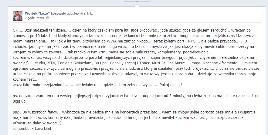This screenshot has height=135, width=268.
Task: Click the word "link." in the post header
Action: [x=90, y=13]
